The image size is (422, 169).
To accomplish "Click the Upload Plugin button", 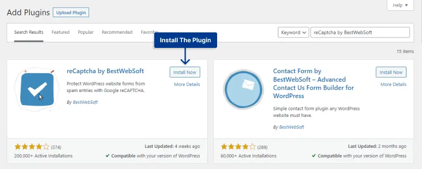I will [71, 12].
